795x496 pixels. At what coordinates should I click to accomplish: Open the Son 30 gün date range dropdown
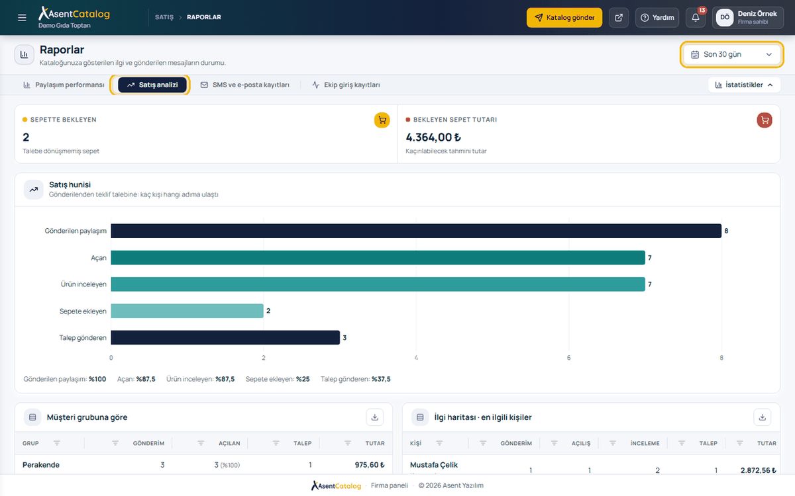(732, 54)
